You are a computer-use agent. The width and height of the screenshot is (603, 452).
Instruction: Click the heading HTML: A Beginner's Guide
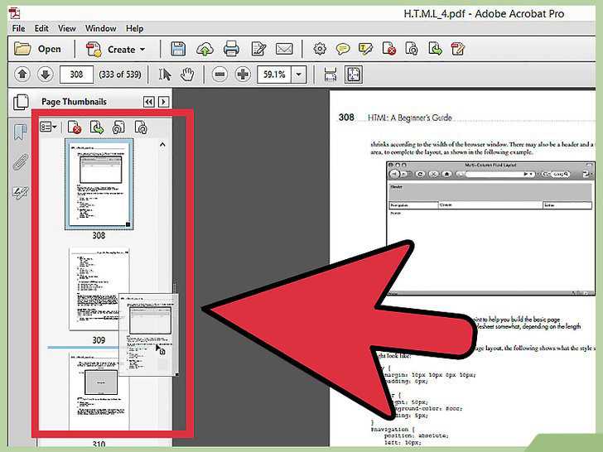point(409,118)
